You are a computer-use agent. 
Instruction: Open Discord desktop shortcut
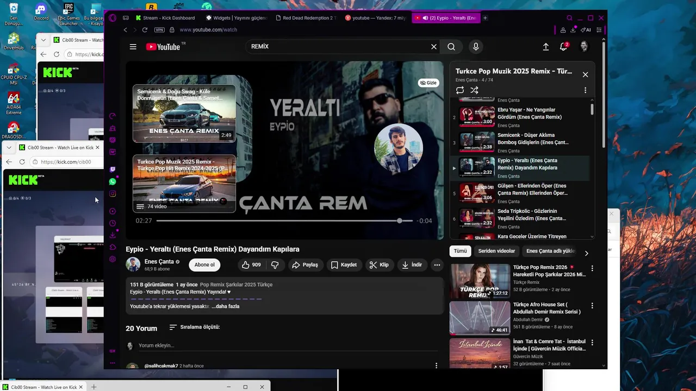tap(41, 12)
